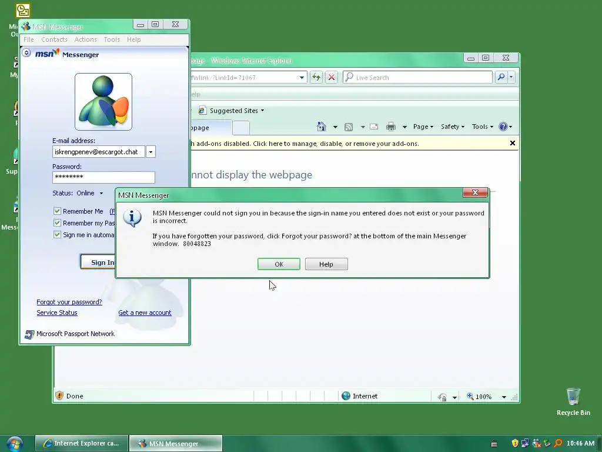602x452 pixels.
Task: Close the add-ons disabled information bar
Action: 512,143
